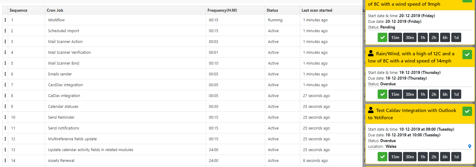The image size is (476, 167).
Task: Postpone Test Caldav Integration reminder by 15m
Action: (x=395, y=157)
